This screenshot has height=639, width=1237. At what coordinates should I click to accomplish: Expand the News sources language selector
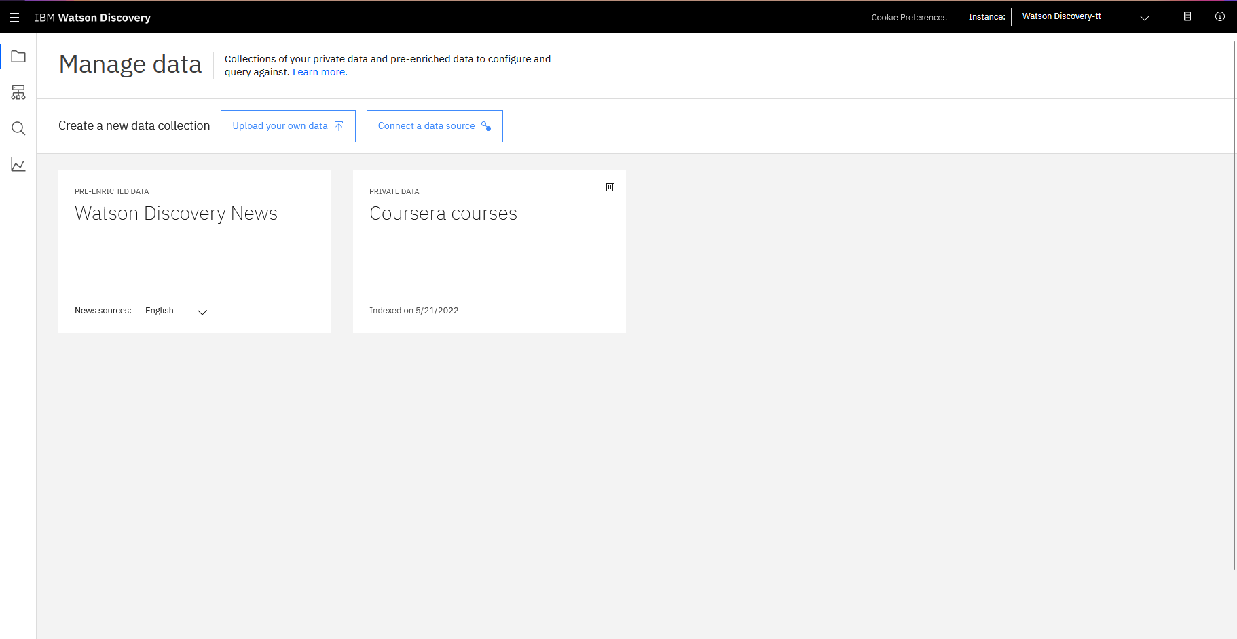(x=202, y=313)
